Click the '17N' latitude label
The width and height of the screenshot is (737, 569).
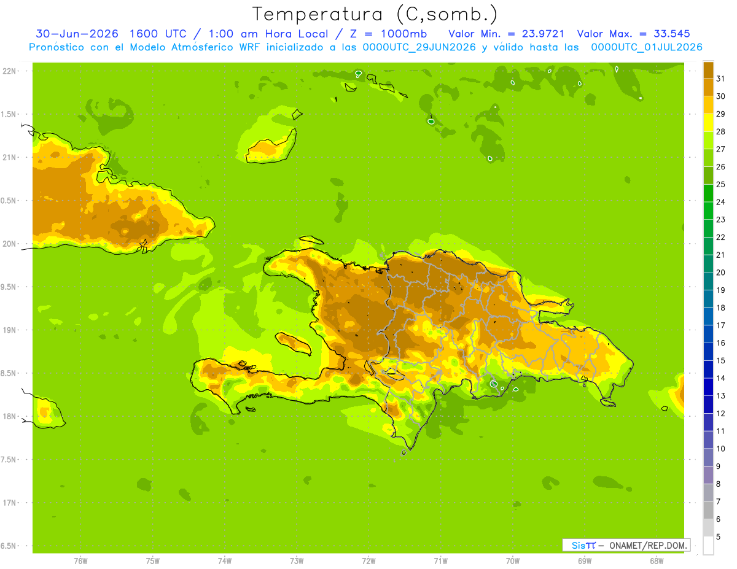point(10,503)
